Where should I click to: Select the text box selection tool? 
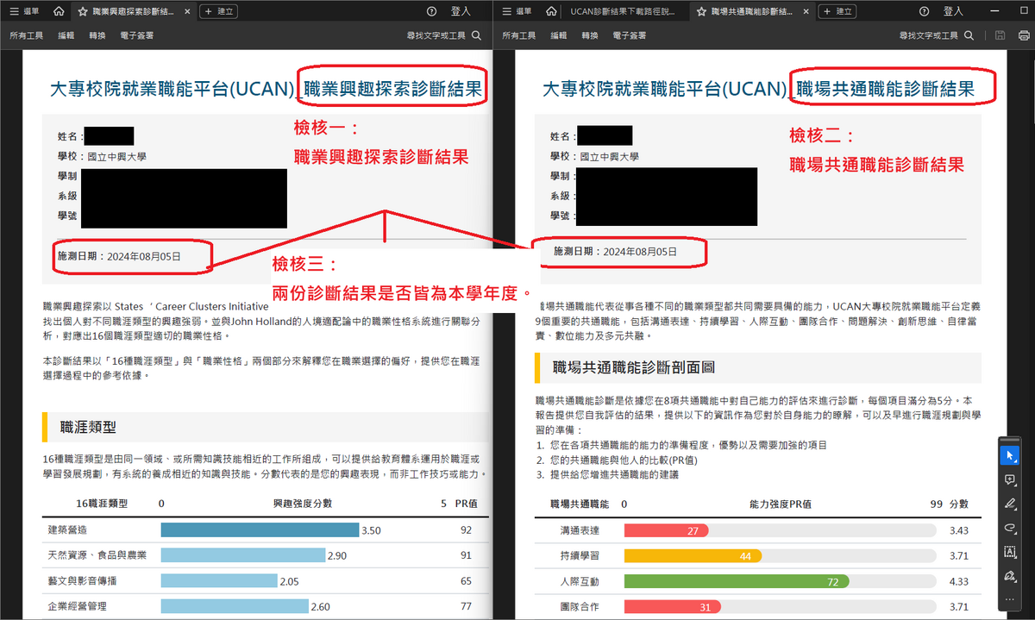(x=1010, y=552)
